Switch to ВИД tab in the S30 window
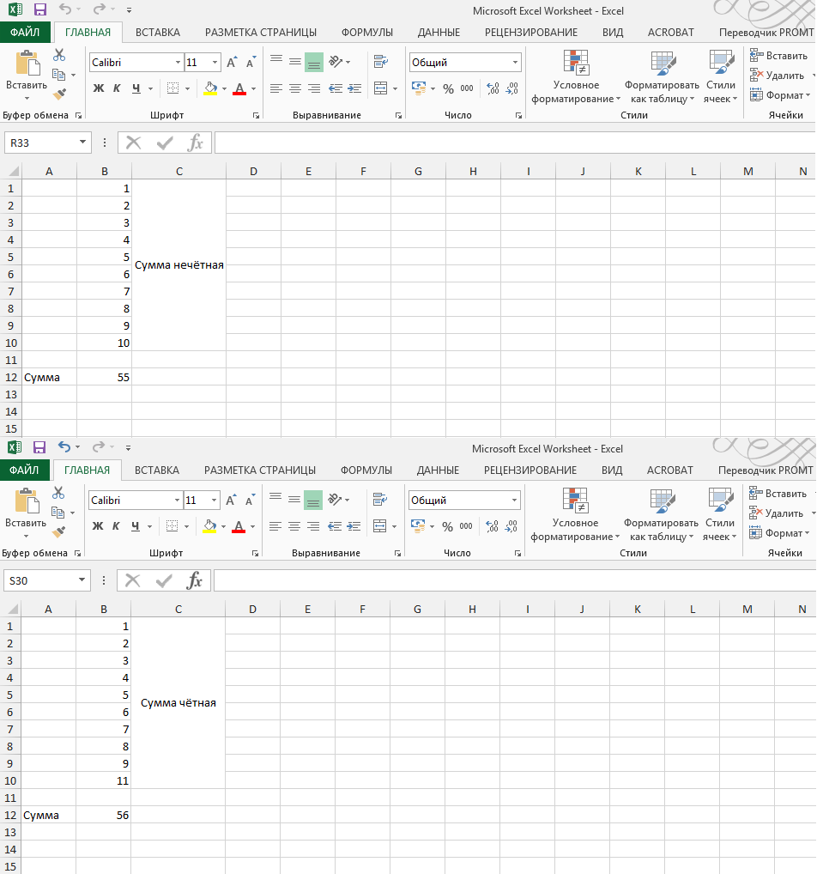 click(x=612, y=470)
